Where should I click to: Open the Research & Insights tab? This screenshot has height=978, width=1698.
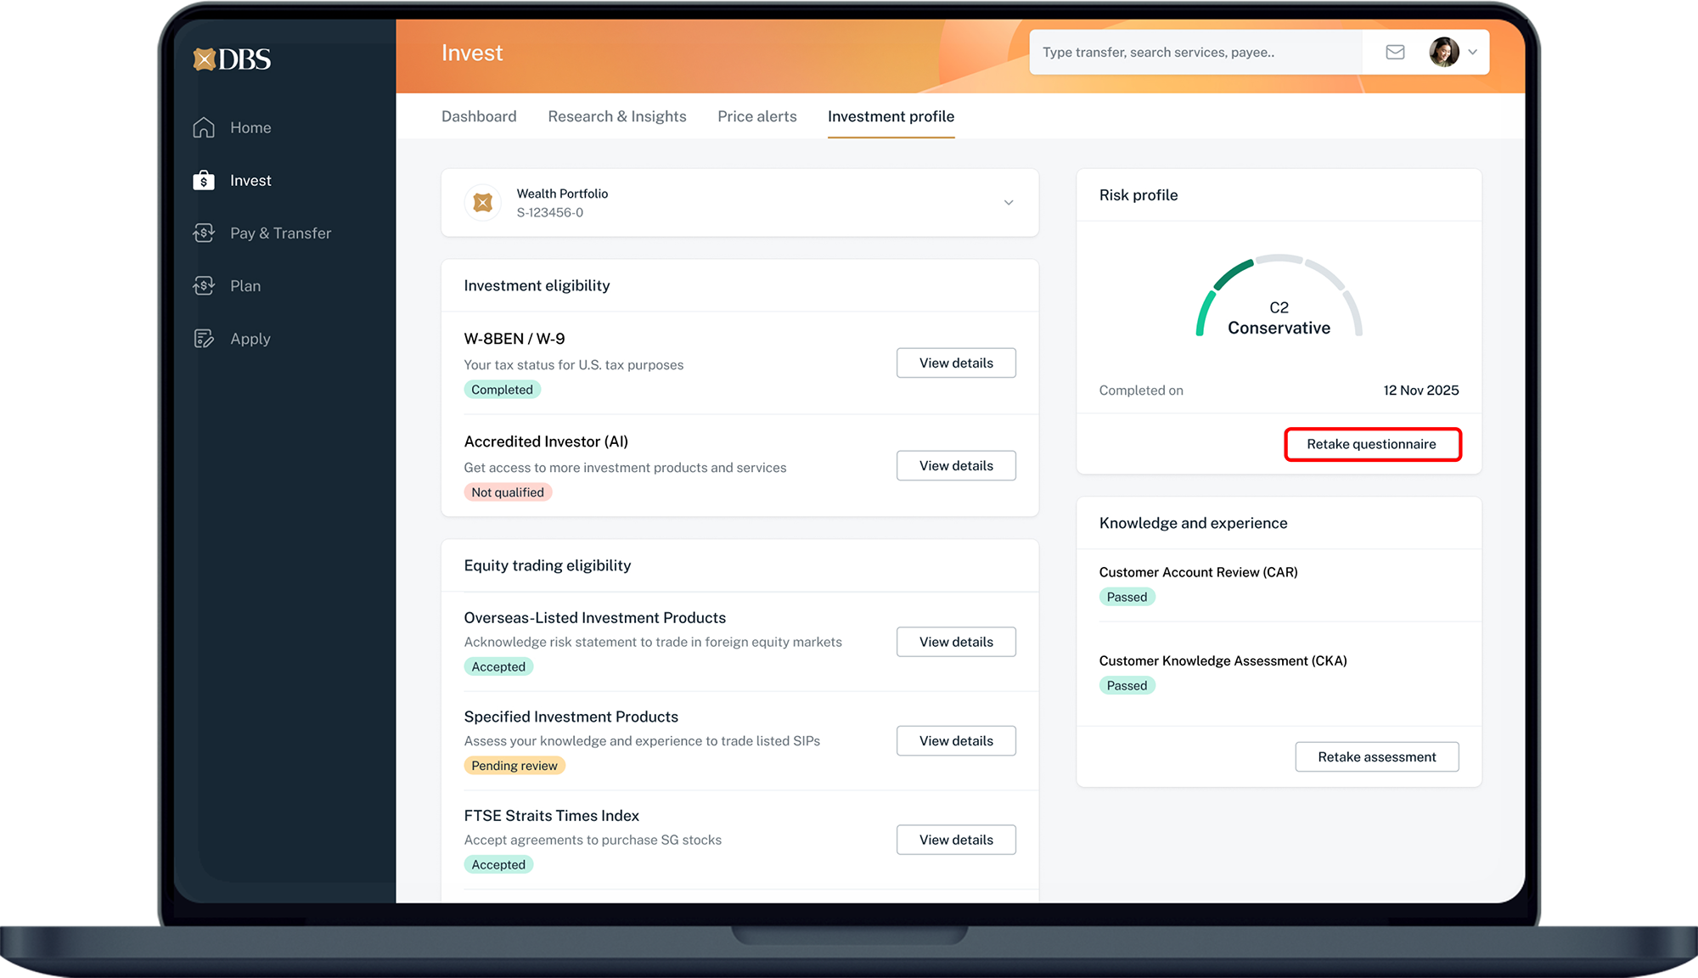(x=616, y=116)
